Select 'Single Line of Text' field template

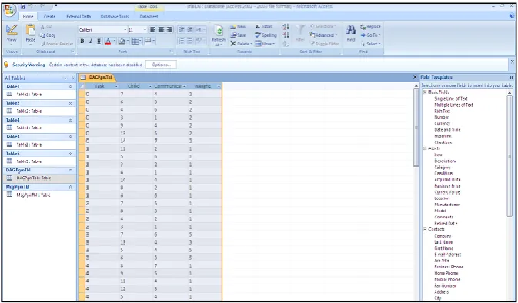tap(451, 98)
